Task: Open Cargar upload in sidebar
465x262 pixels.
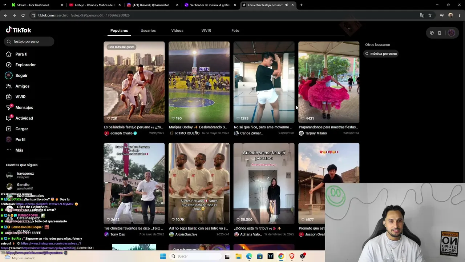Action: (x=21, y=129)
